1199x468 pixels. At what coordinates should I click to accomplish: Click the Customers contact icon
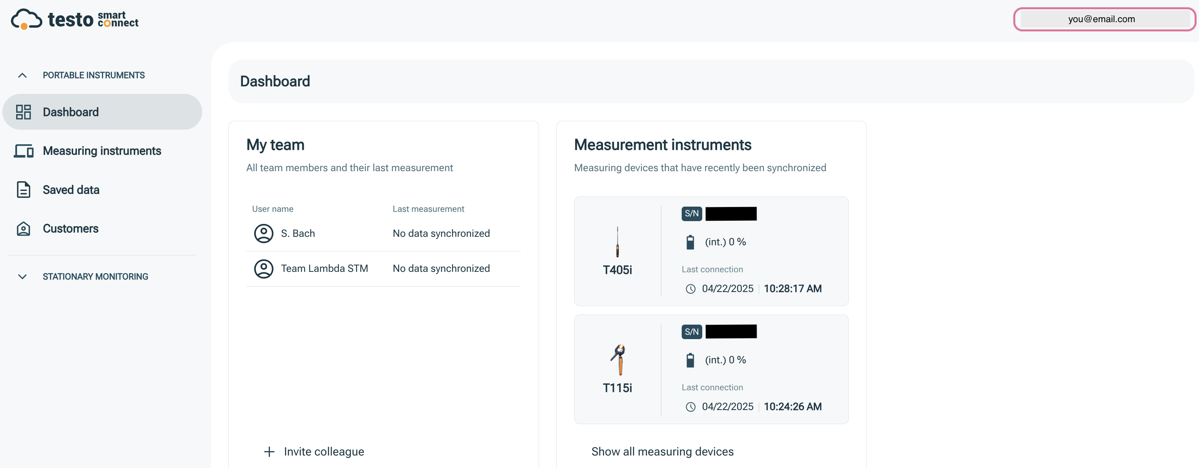point(24,228)
